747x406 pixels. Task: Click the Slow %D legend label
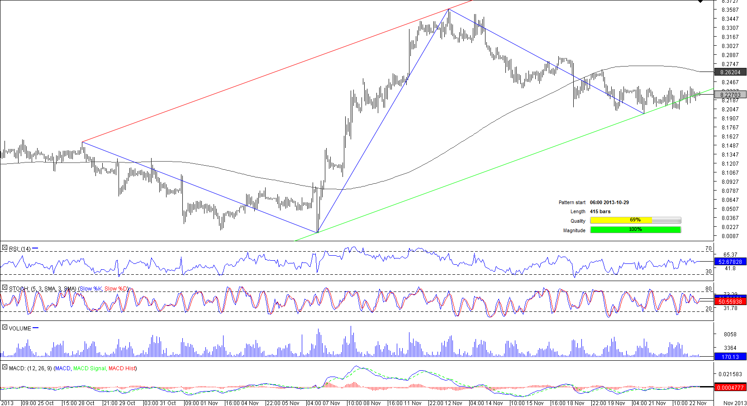116,289
